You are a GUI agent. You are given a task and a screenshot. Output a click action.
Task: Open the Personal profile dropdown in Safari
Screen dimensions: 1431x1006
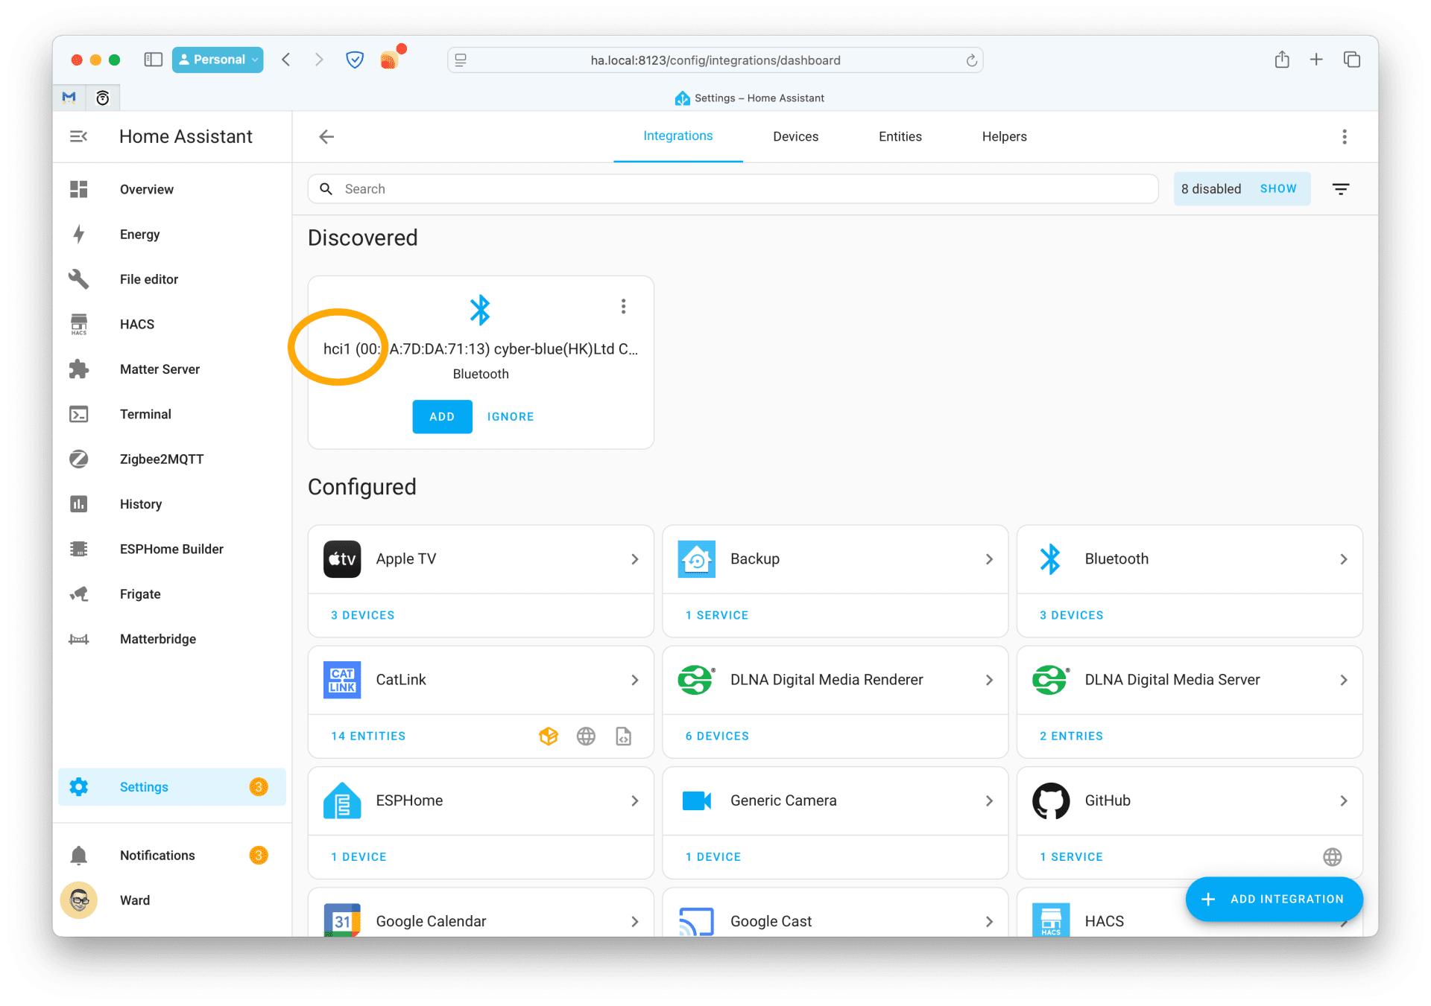[217, 60]
